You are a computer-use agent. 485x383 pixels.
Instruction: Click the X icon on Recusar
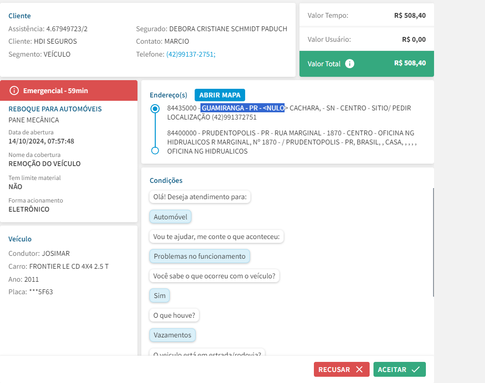pyautogui.click(x=359, y=370)
